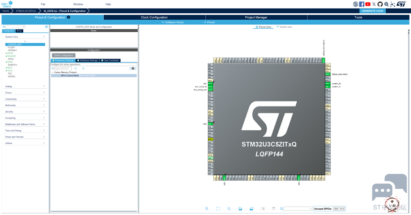This screenshot has height=215, width=411.
Task: Click the MPU Control Mode parameter row
Action: 94,76
